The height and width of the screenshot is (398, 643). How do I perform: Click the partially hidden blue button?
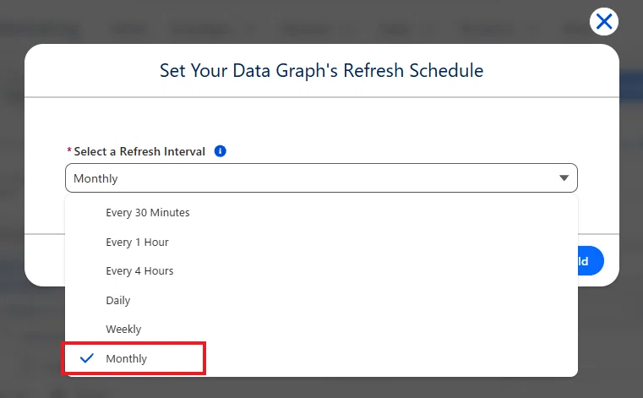[591, 261]
